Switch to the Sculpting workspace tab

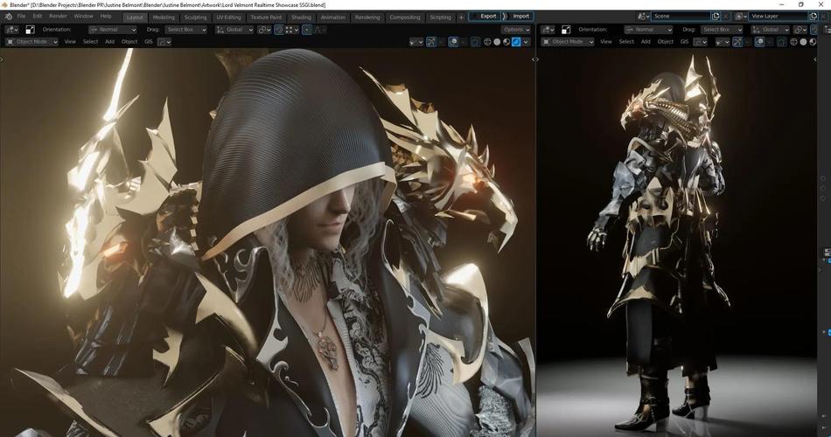(196, 17)
